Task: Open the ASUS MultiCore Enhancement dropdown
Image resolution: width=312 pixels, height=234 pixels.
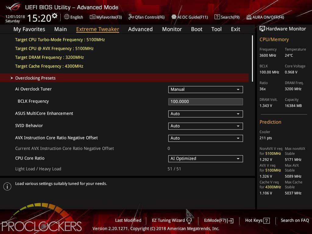Action: [206, 114]
